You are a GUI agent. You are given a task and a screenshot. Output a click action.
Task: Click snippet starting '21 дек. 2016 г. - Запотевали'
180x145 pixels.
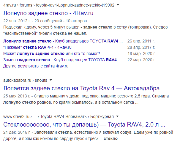(x=88, y=135)
